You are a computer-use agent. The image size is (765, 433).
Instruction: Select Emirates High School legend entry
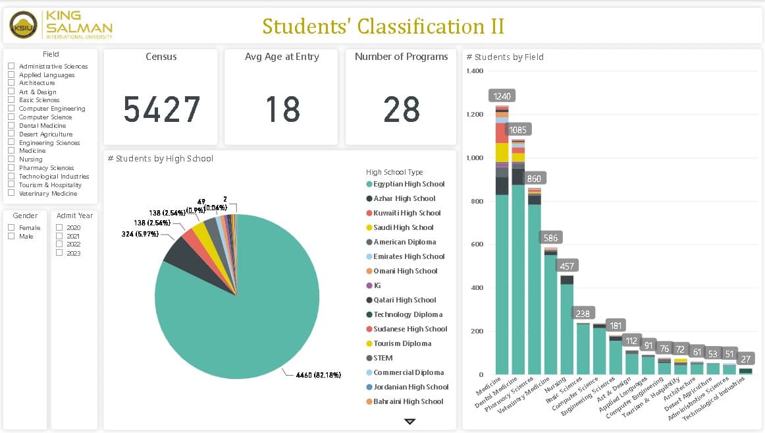(406, 256)
